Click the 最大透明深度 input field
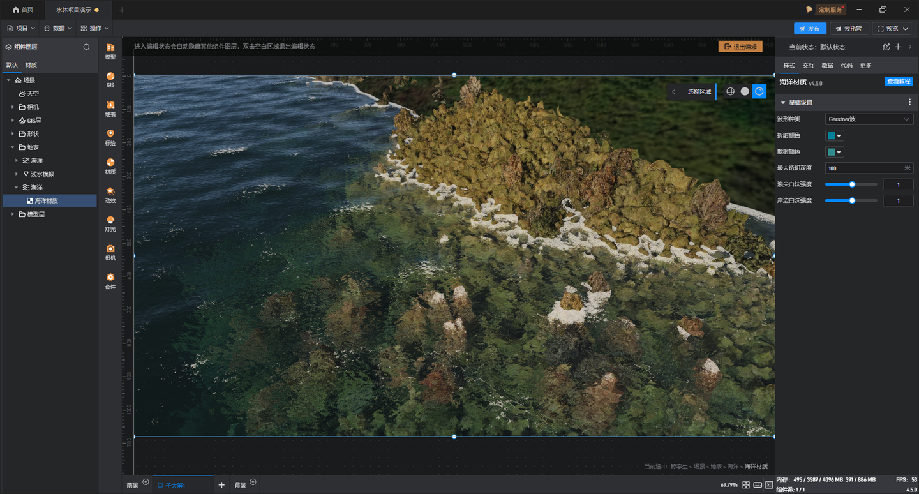919x494 pixels. pos(869,168)
